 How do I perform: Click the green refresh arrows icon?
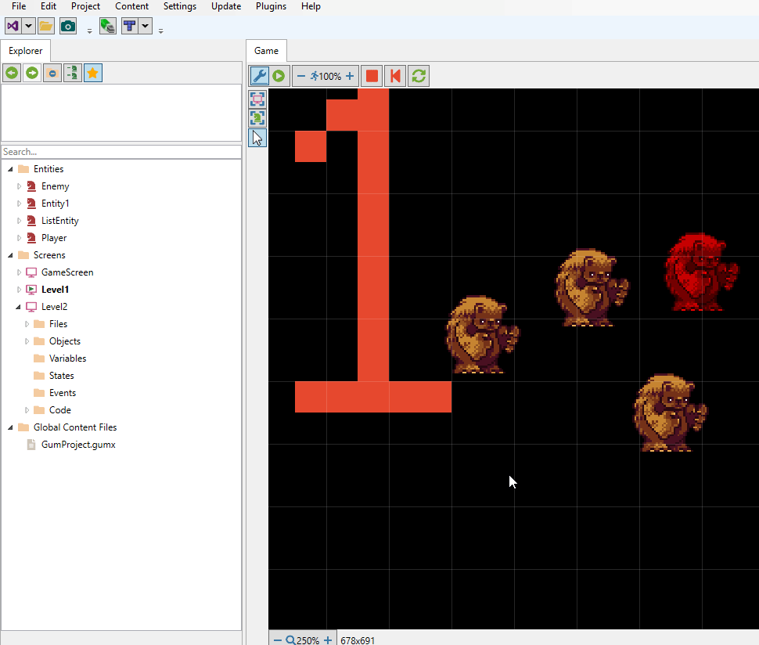pyautogui.click(x=419, y=76)
